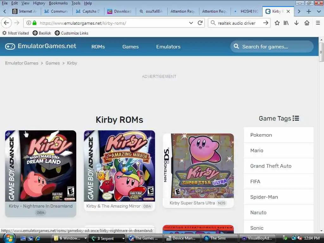
Task: Launch Internet Explorer from quick launch
Action: (38, 238)
